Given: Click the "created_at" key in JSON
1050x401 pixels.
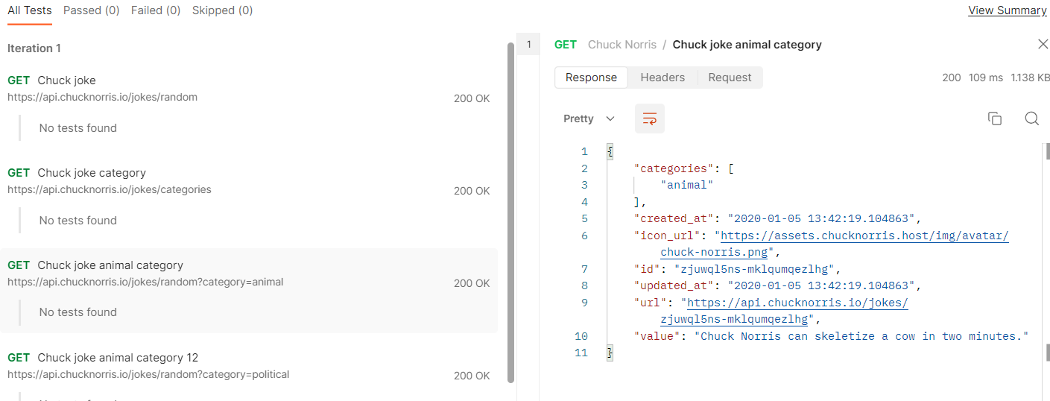Looking at the screenshot, I should (674, 219).
